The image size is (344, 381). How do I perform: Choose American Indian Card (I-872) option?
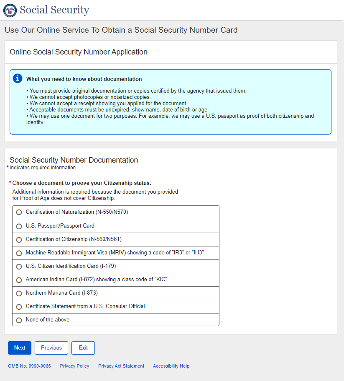point(19,280)
